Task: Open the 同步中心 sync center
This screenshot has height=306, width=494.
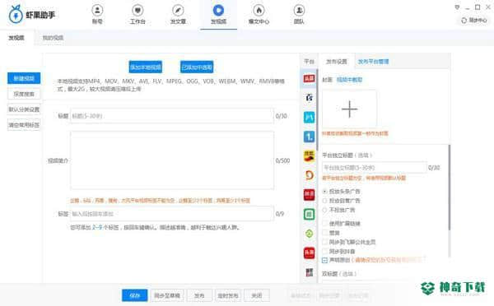Action: coord(474,20)
